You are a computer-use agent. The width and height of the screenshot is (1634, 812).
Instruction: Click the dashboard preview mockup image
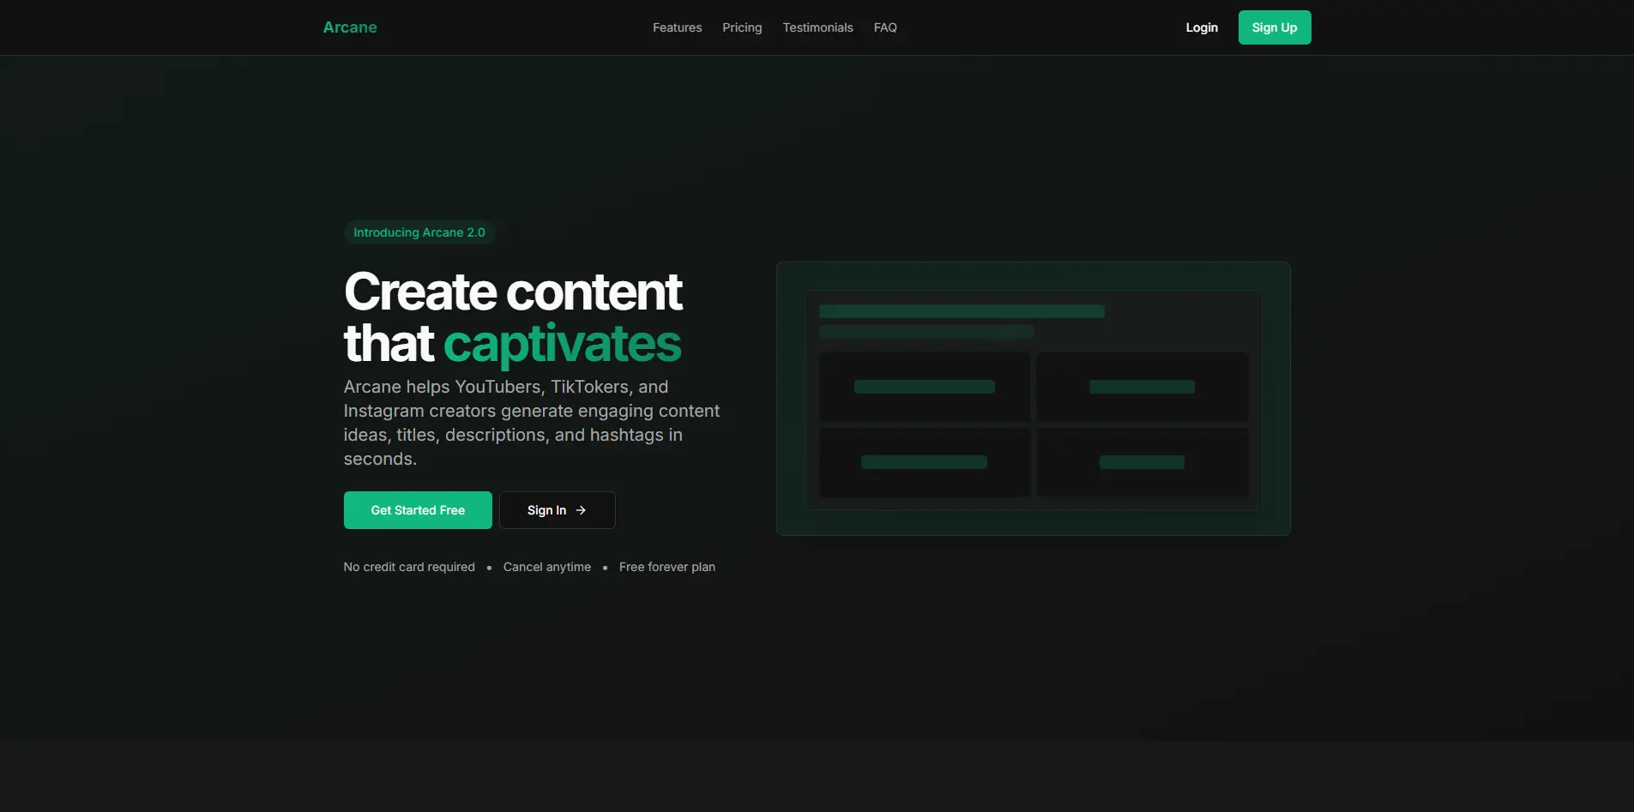point(1033,399)
